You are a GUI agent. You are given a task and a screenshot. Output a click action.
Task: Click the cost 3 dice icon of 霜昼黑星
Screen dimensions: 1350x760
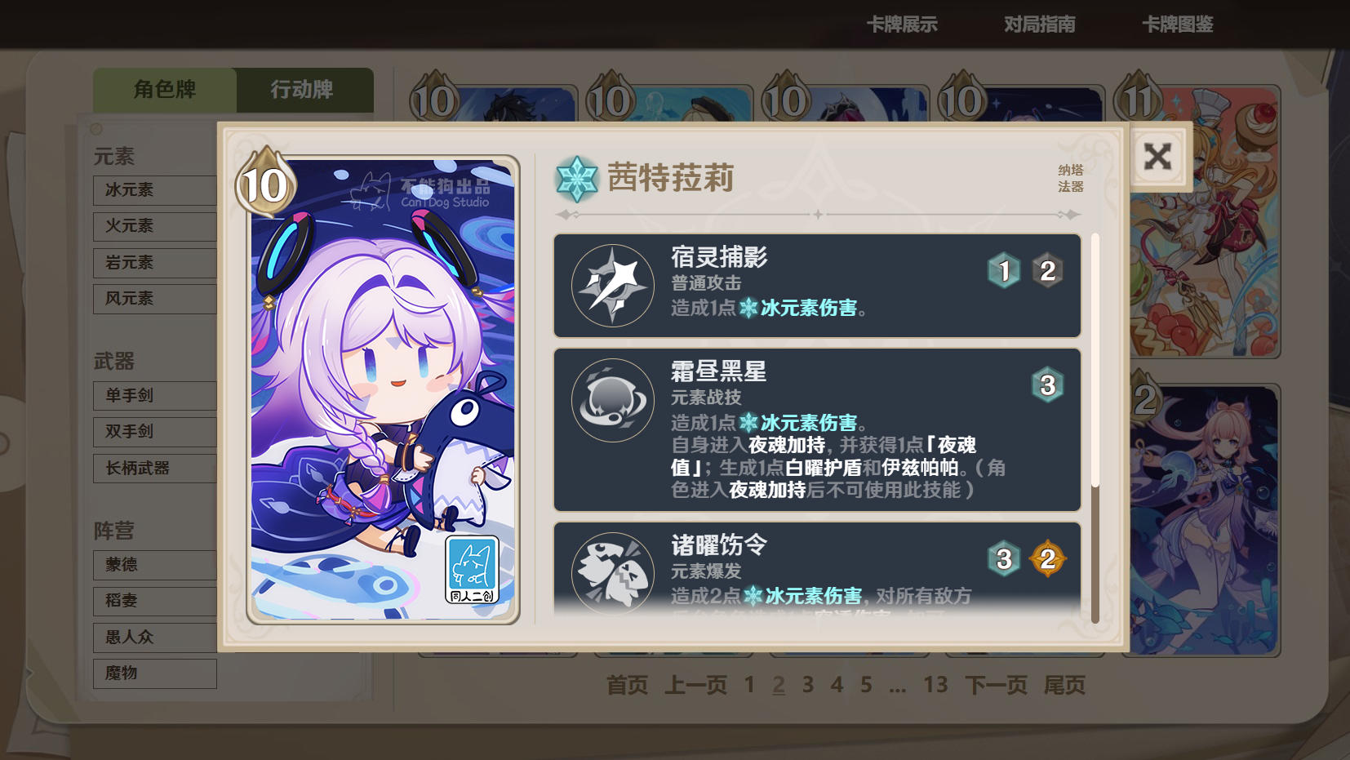tap(1048, 385)
